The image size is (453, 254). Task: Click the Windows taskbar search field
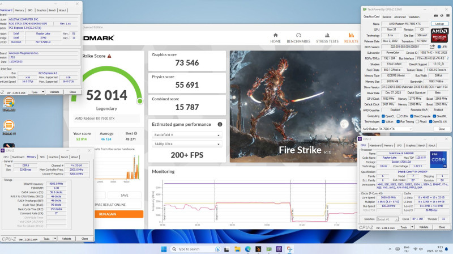[195, 249]
